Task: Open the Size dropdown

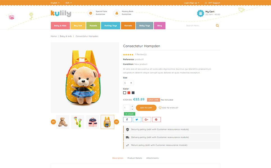Action: pyautogui.click(x=128, y=83)
